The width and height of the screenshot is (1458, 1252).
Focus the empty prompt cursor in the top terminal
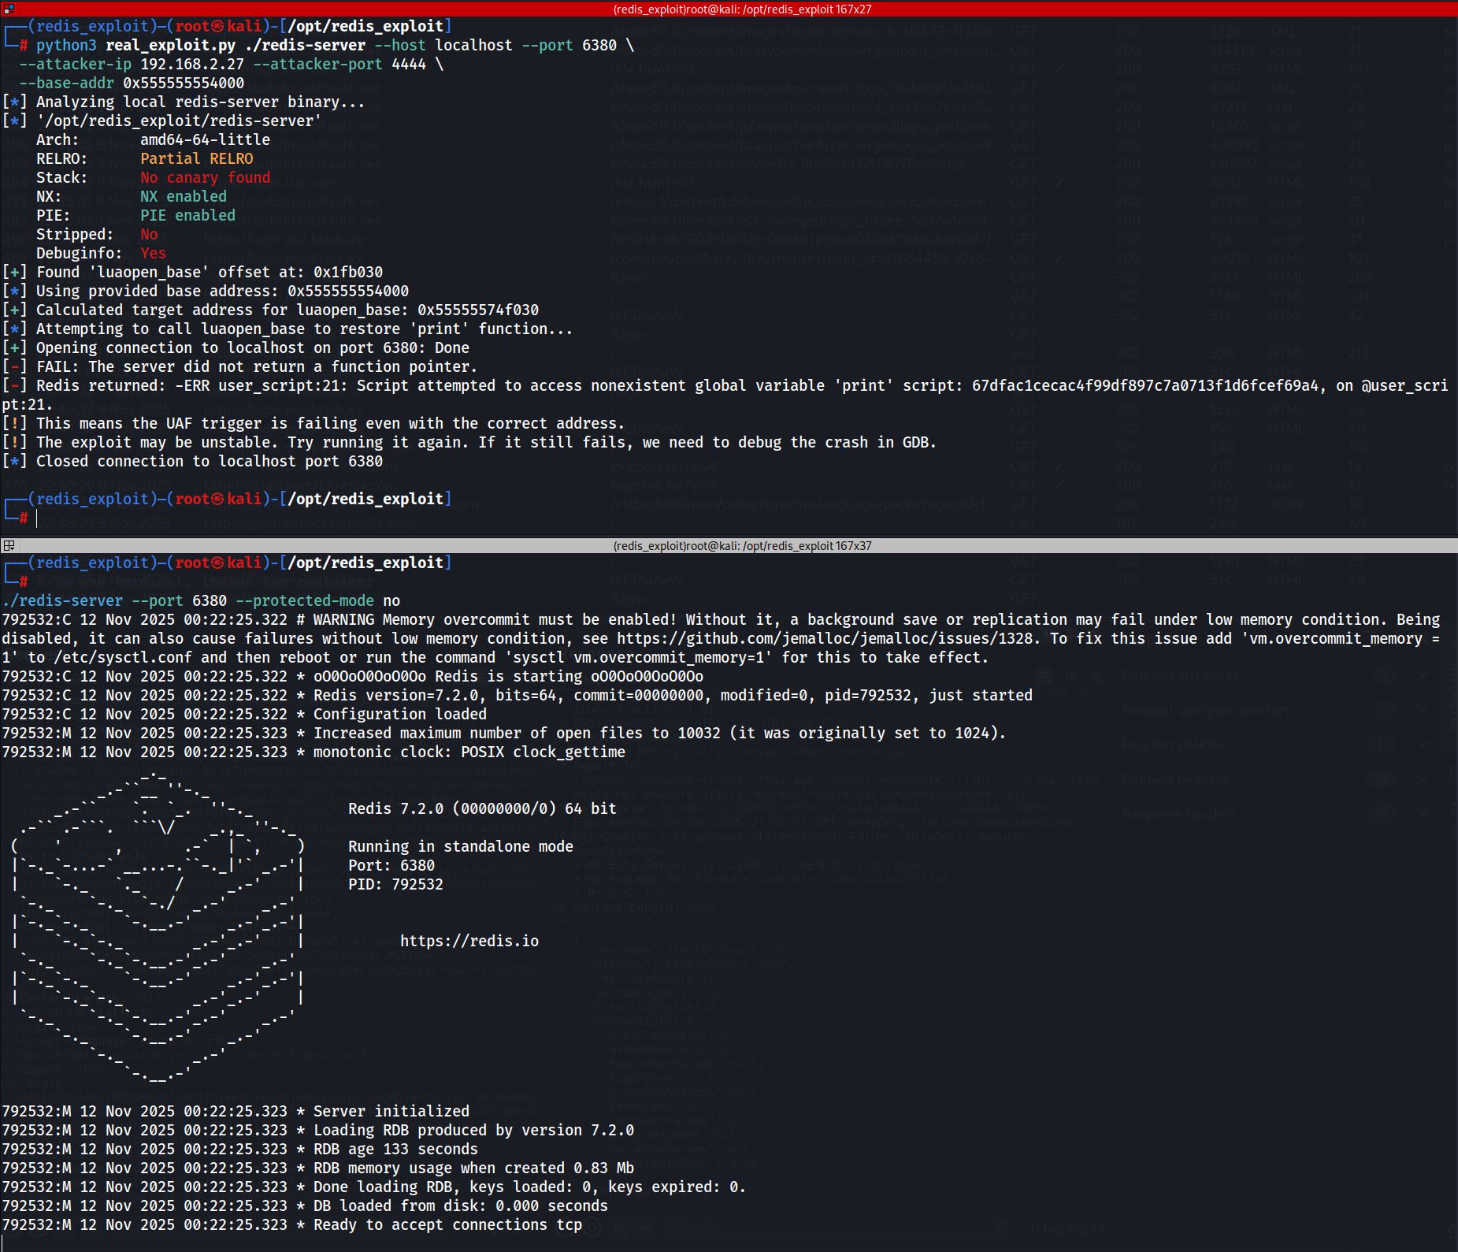37,518
